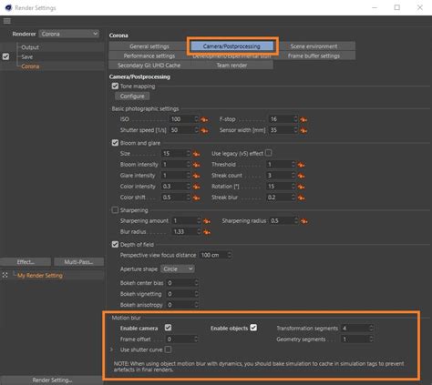Click the Shutter speed keyframe icon

click(x=204, y=130)
